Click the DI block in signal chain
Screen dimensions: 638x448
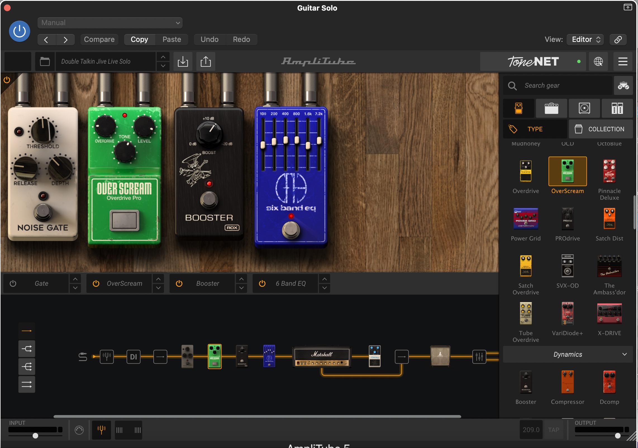pyautogui.click(x=134, y=357)
